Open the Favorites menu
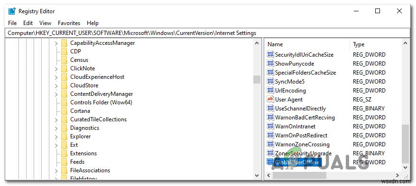416x186 pixels. (69, 23)
